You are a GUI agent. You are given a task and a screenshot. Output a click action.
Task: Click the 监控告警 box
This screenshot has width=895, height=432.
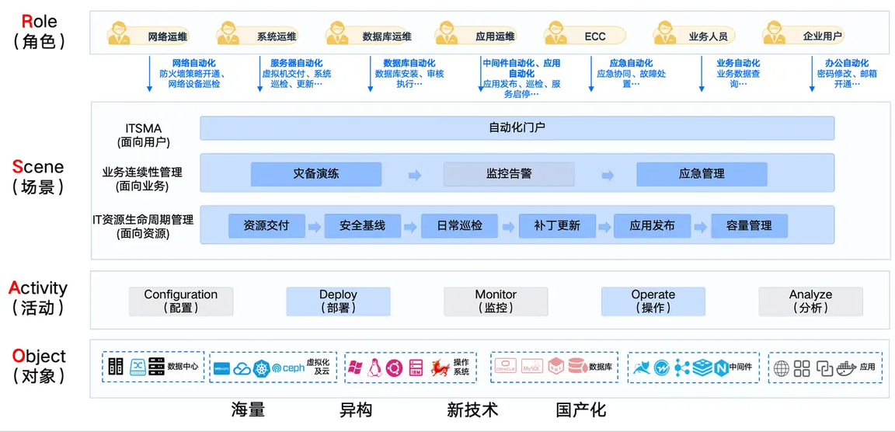click(509, 174)
